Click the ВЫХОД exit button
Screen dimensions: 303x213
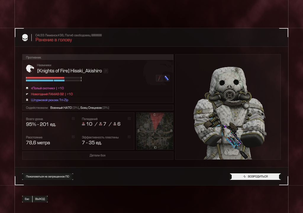click(x=40, y=199)
